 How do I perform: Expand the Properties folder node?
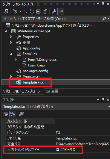click(11, 37)
